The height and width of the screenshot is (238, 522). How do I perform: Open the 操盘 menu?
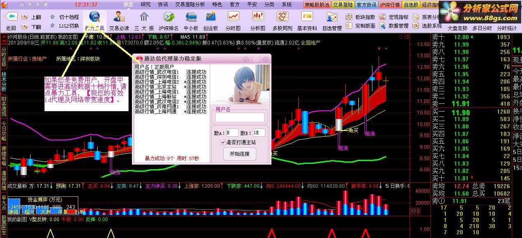point(128,5)
